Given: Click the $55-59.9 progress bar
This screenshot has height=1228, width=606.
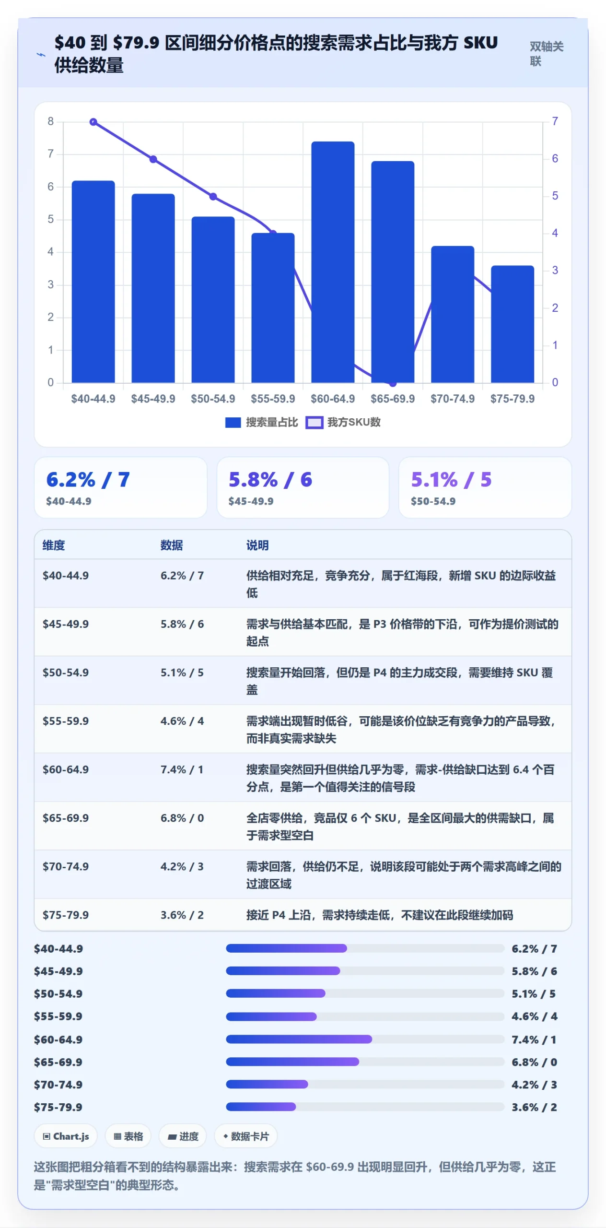Looking at the screenshot, I should 365,1016.
